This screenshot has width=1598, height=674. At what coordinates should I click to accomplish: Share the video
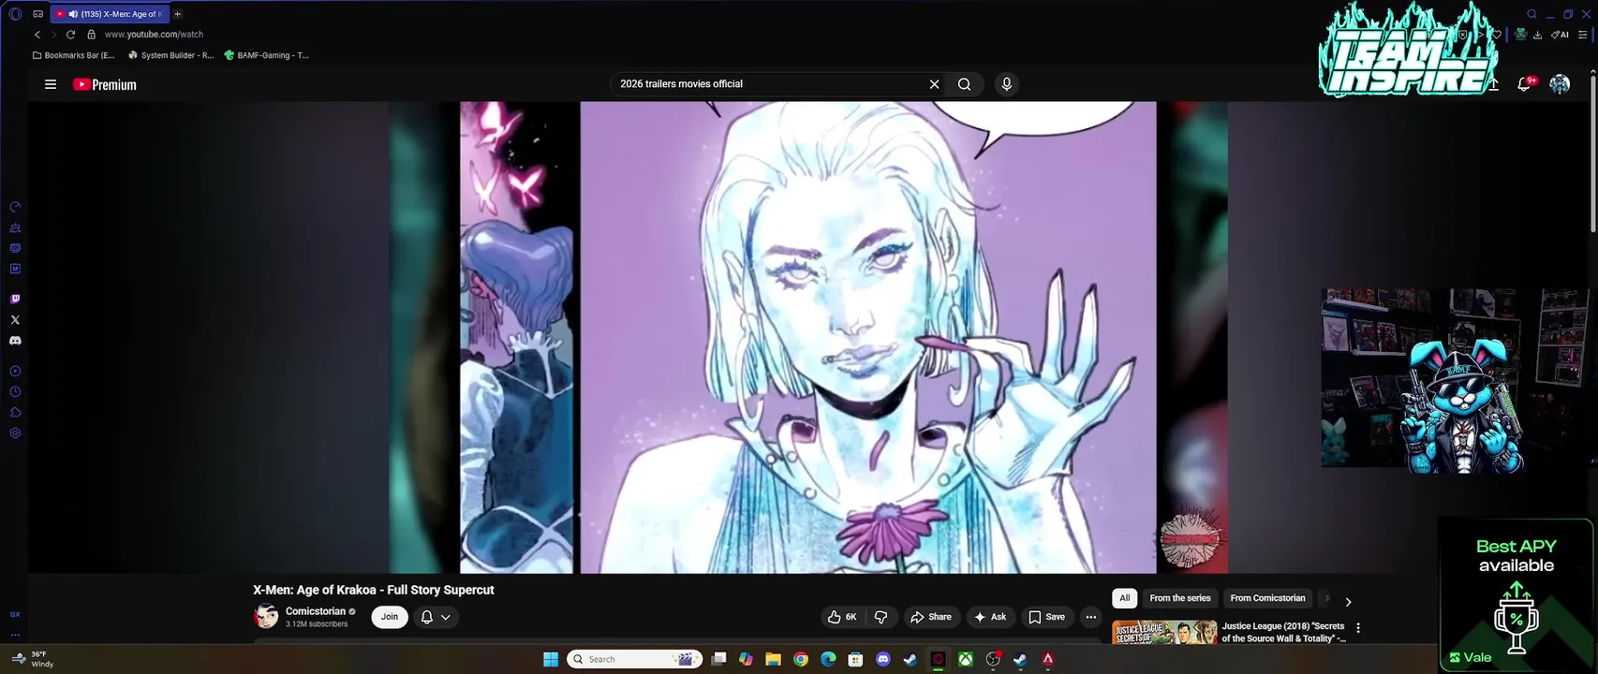click(x=931, y=617)
